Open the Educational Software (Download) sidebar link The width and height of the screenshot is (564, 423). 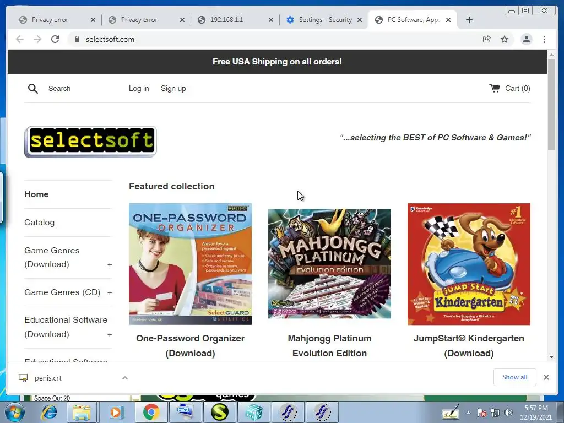[x=66, y=327]
